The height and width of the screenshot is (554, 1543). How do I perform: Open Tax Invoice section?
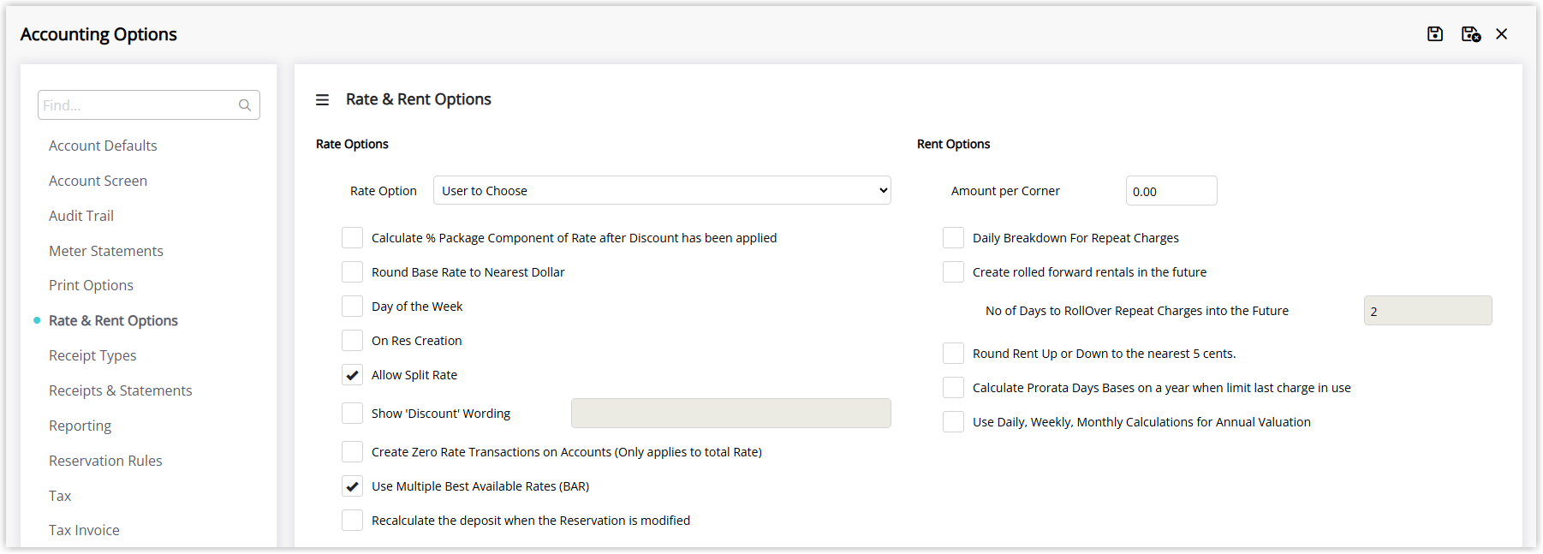tap(84, 530)
